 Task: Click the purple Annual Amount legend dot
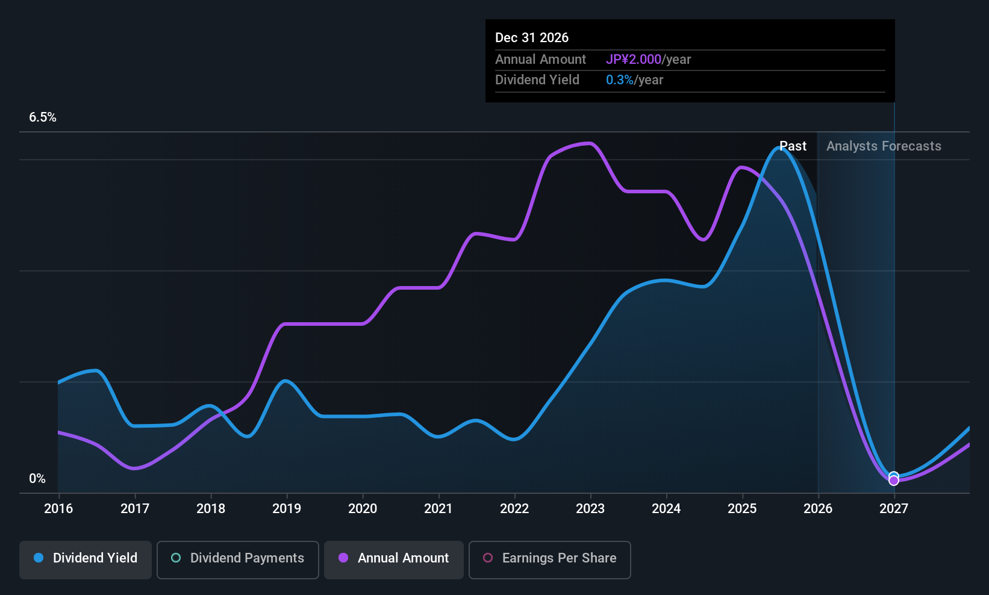coord(343,558)
